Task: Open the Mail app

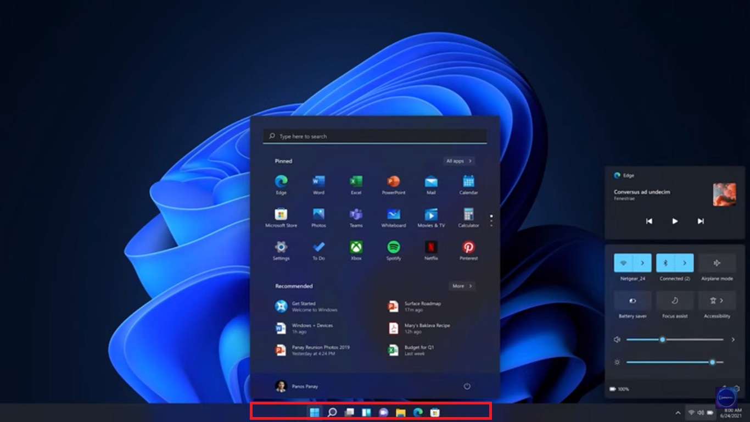Action: [x=431, y=185]
